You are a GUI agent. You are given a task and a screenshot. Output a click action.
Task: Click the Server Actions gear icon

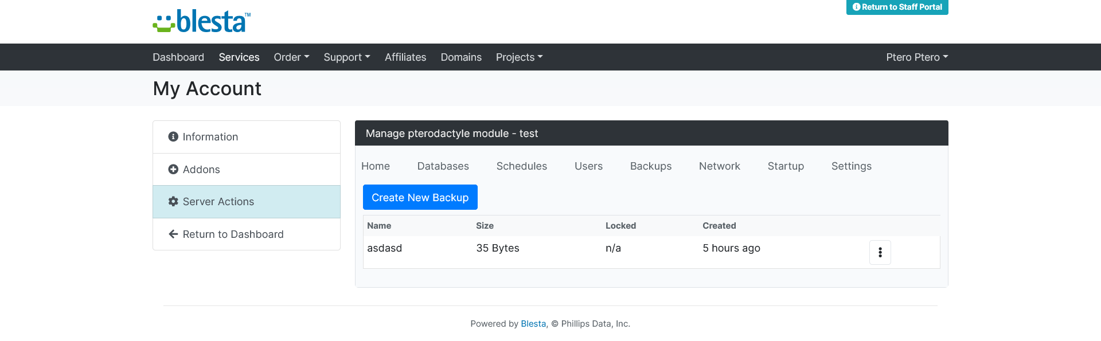point(173,201)
